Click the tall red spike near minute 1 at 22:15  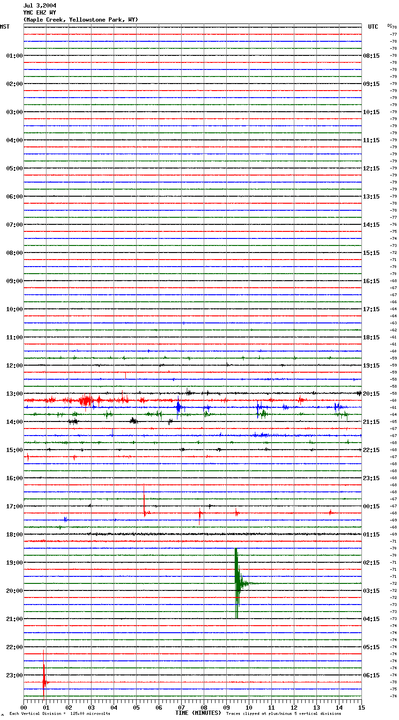[x=44, y=673]
